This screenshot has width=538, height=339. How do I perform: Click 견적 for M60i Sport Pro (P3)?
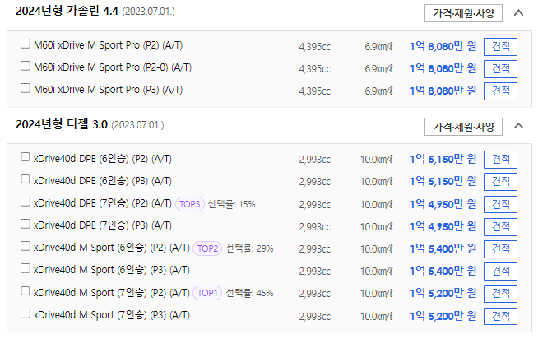pos(500,91)
